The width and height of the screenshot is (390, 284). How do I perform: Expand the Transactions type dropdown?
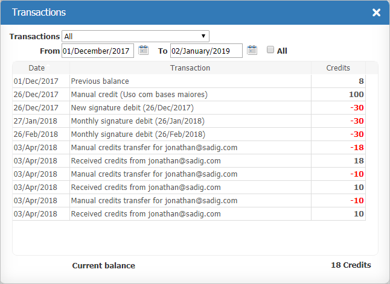point(136,36)
